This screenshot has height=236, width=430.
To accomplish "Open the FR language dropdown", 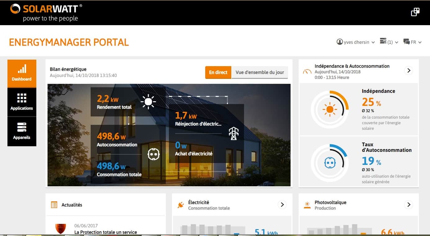I will click(x=412, y=42).
